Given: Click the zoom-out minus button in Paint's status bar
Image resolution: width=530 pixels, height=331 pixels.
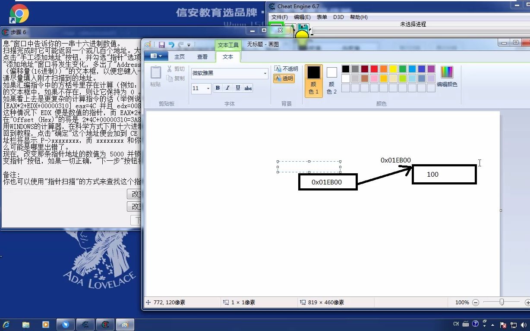Looking at the screenshot, I should (476, 302).
